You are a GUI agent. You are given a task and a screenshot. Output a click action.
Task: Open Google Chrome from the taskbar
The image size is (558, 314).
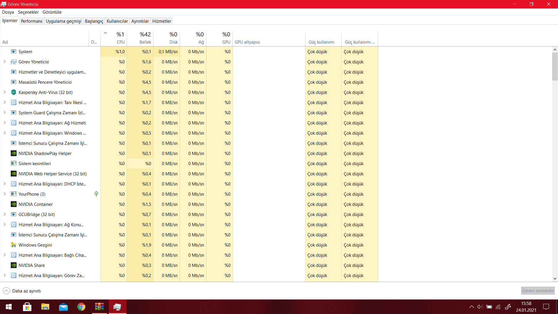[x=81, y=307]
